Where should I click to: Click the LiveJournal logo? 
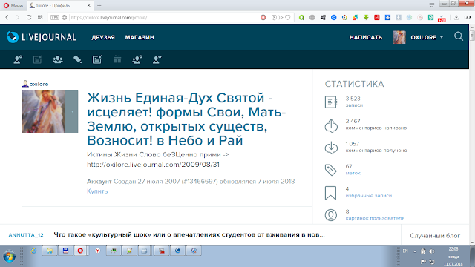[x=42, y=37]
